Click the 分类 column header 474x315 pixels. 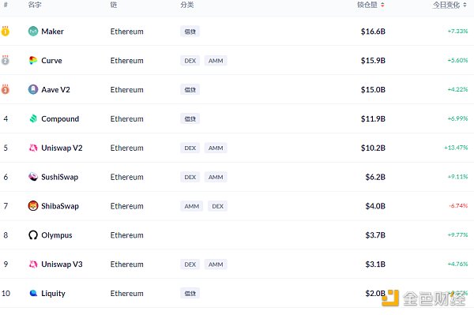pyautogui.click(x=186, y=5)
